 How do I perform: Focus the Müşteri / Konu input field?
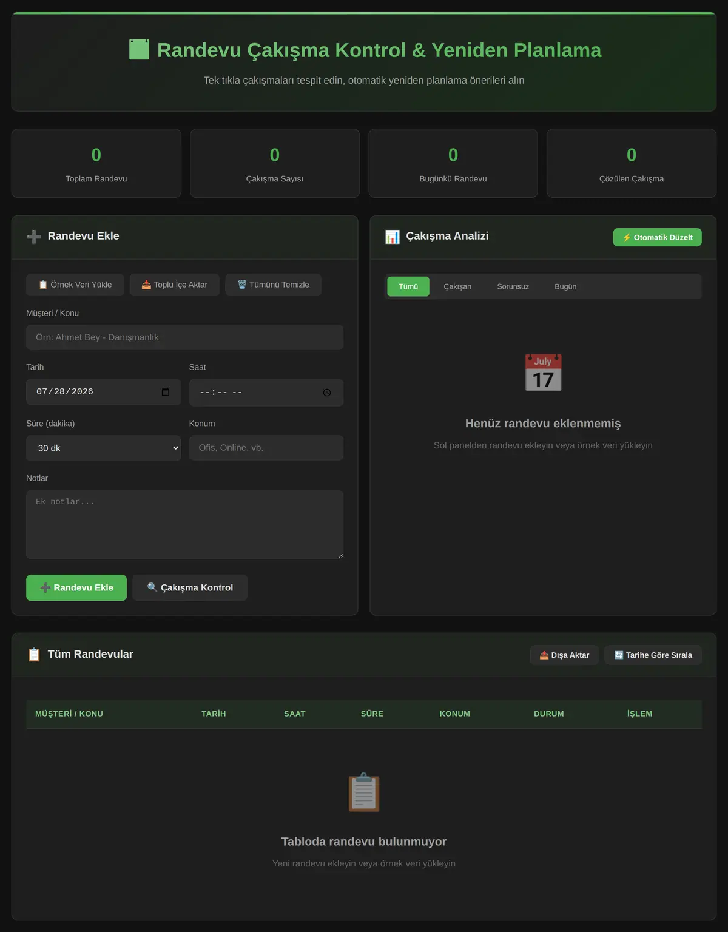(x=184, y=337)
